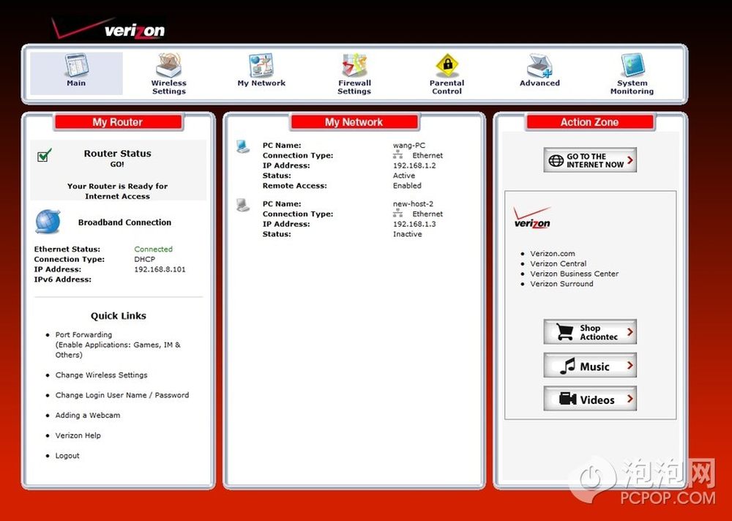Click the Verizon logo at top
Viewport: 732px width, 521px height.
(108, 29)
